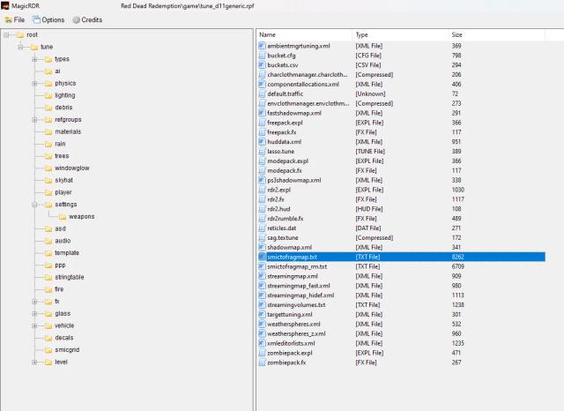Expand the vehicle folder

pyautogui.click(x=34, y=326)
